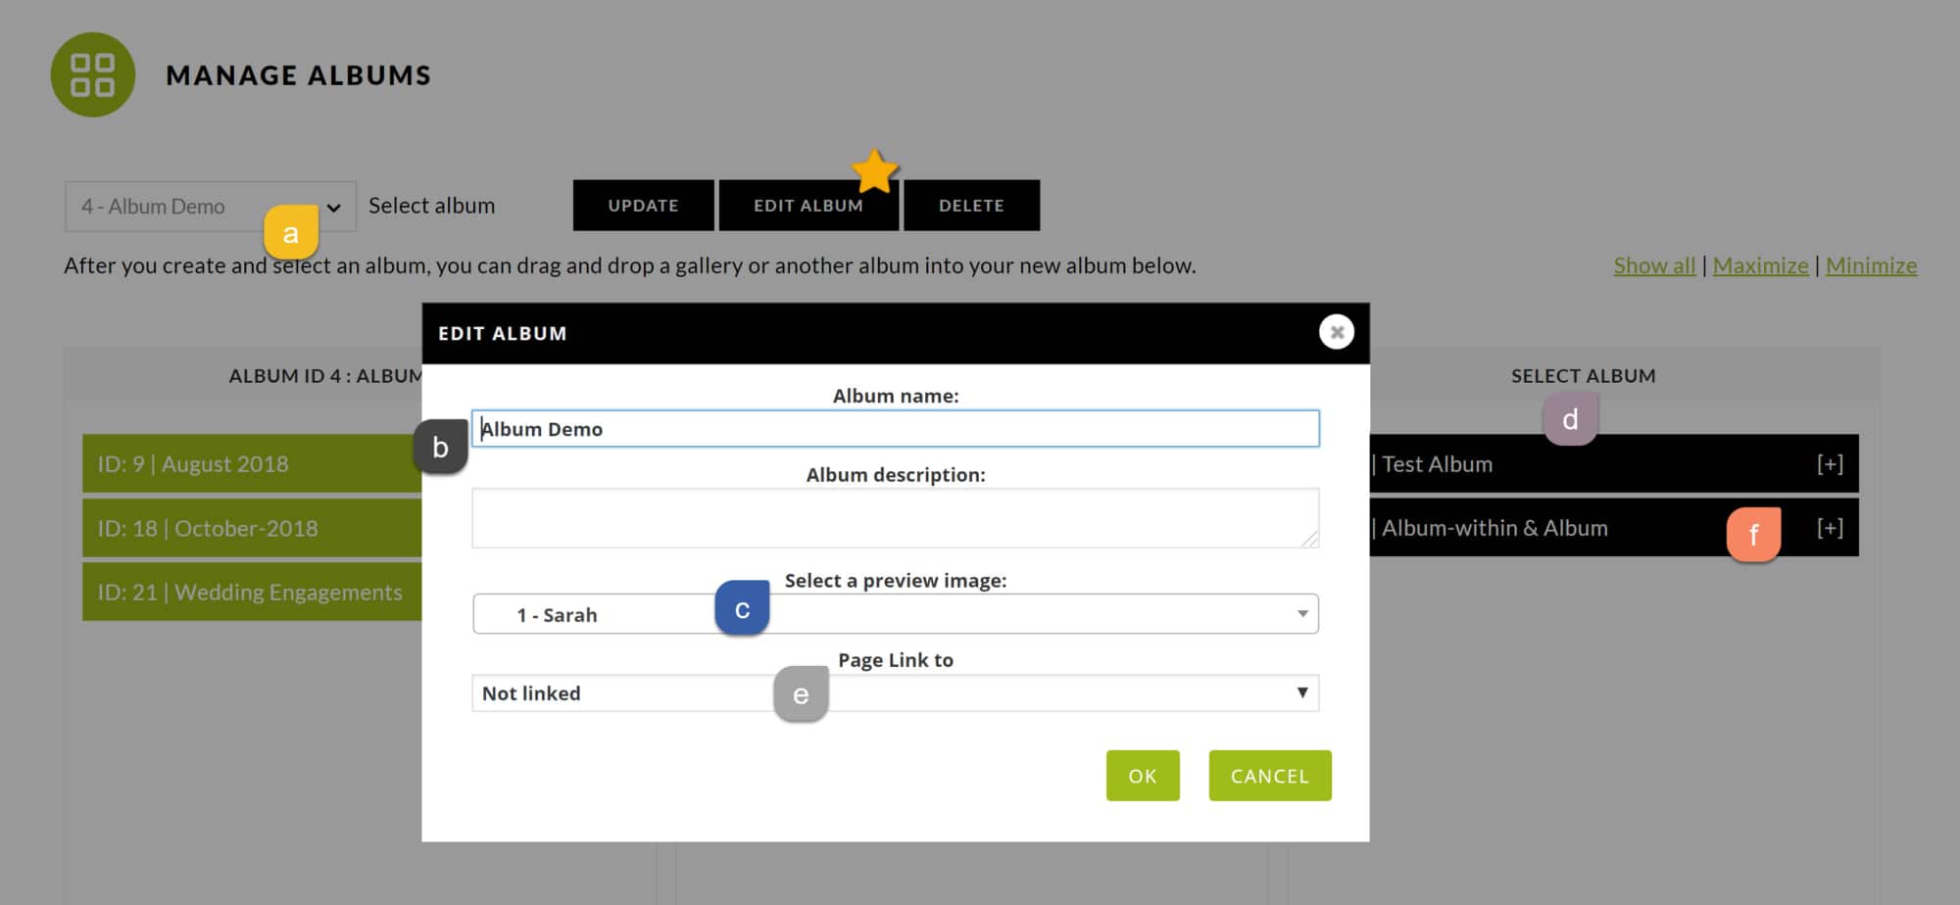Screen dimensions: 1960x905
Task: Open the preview image dropdown
Action: click(x=895, y=614)
